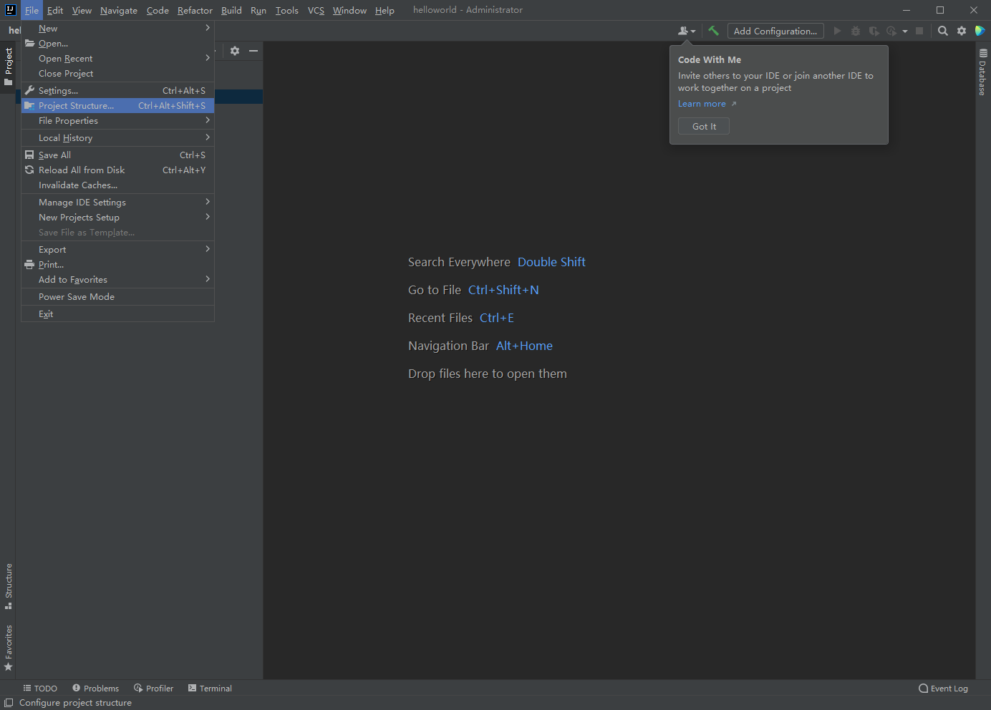Open the VCS menu
Image resolution: width=991 pixels, height=710 pixels.
(316, 10)
